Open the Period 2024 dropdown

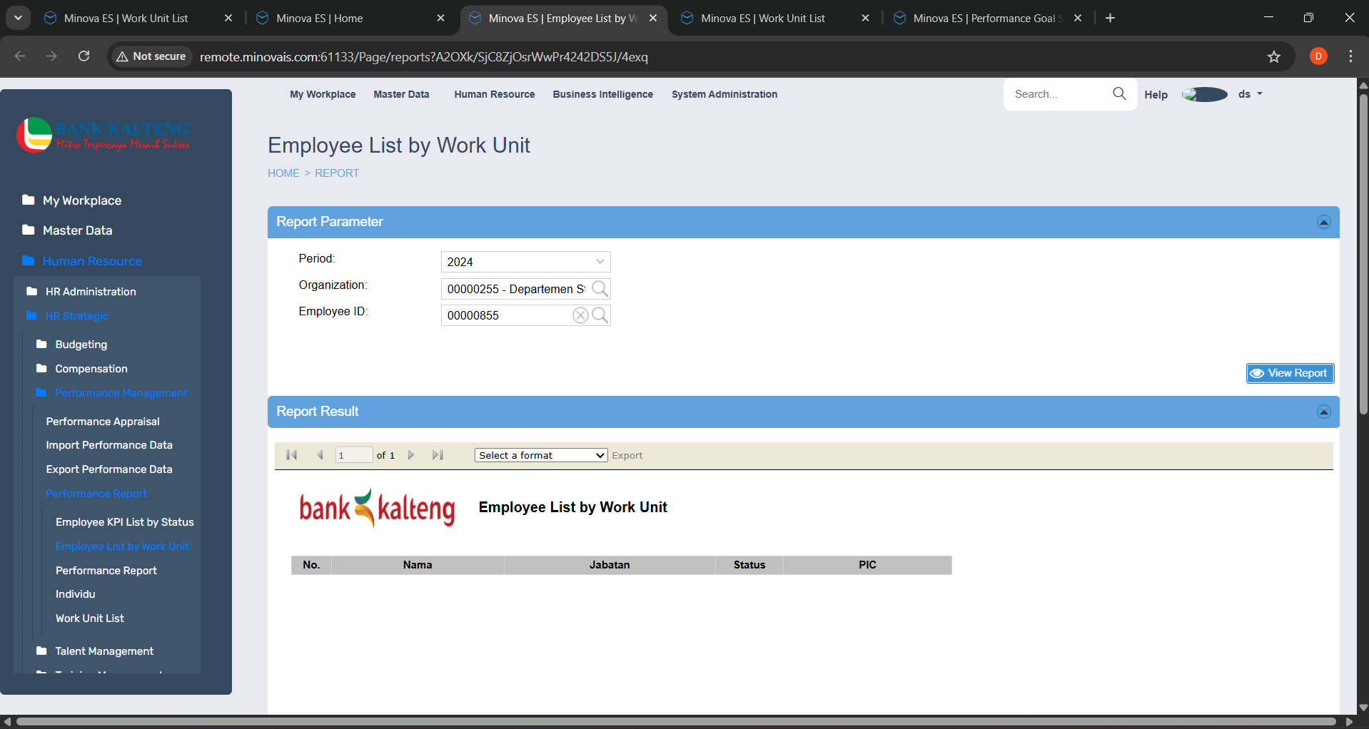526,262
